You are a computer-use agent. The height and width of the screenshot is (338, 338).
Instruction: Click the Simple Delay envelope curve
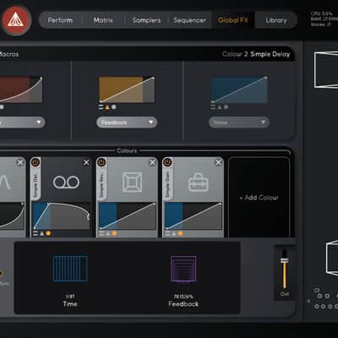coord(61,216)
